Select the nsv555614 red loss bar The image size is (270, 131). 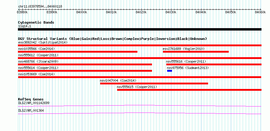[85, 71]
